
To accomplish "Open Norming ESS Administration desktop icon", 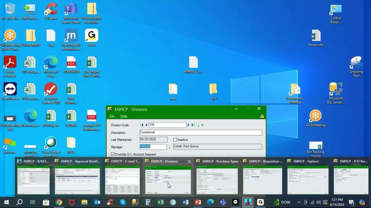I will (x=71, y=40).
